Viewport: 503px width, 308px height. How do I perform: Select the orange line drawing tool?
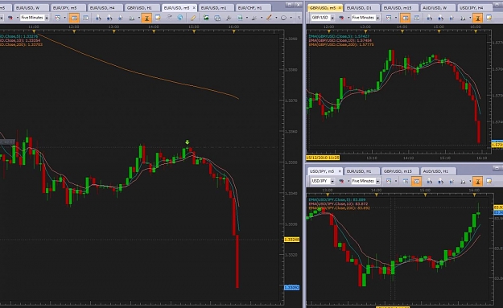(269, 18)
